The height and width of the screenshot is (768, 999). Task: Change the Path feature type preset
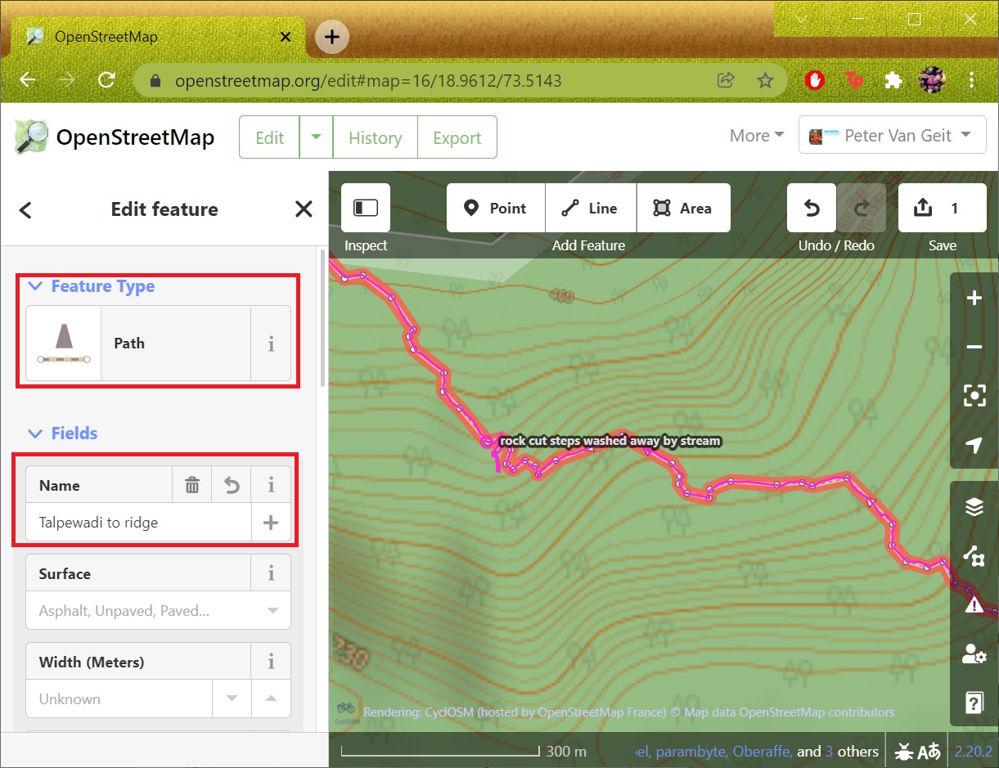point(138,344)
